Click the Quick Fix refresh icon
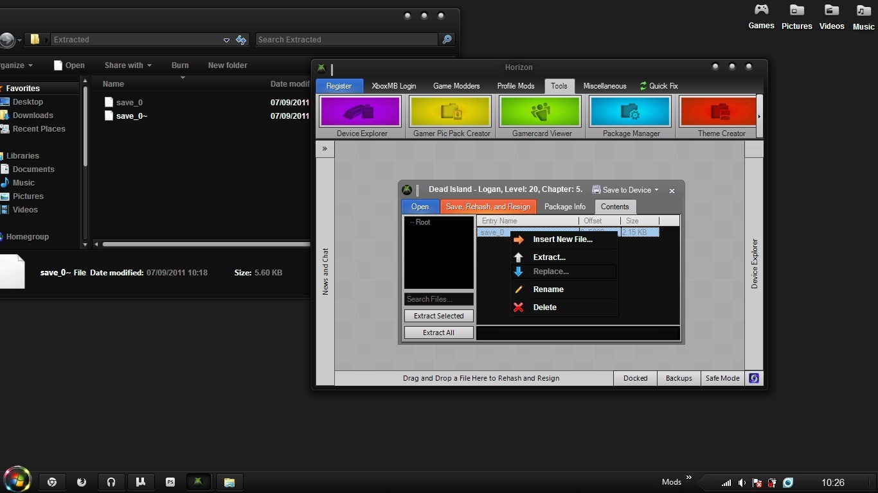878x493 pixels. (x=643, y=86)
